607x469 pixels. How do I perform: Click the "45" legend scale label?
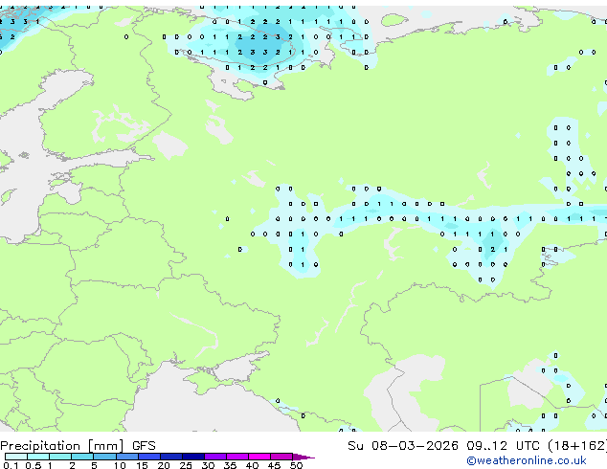click(274, 465)
